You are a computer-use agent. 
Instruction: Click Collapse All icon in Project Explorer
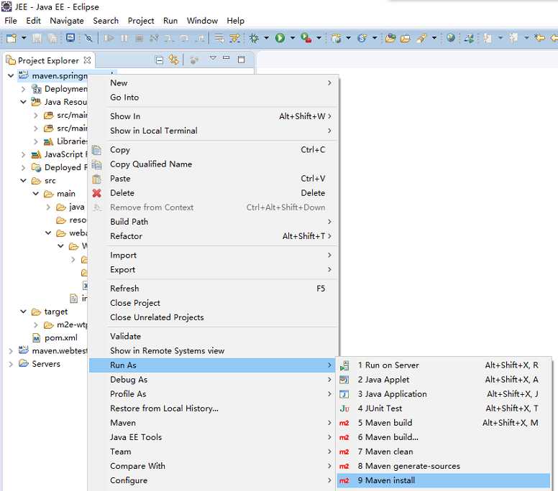pyautogui.click(x=160, y=60)
